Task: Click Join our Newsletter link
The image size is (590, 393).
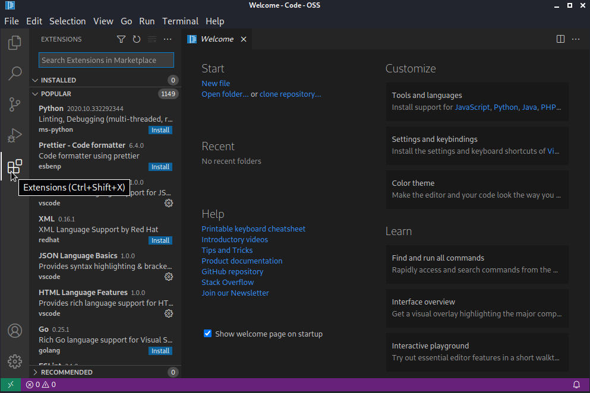Action: [x=235, y=293]
